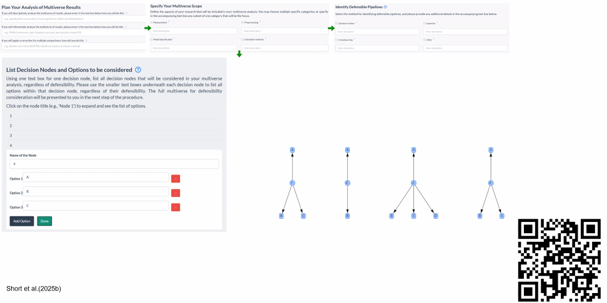Expand decision node 3 in the list
The width and height of the screenshot is (607, 303).
click(11, 135)
